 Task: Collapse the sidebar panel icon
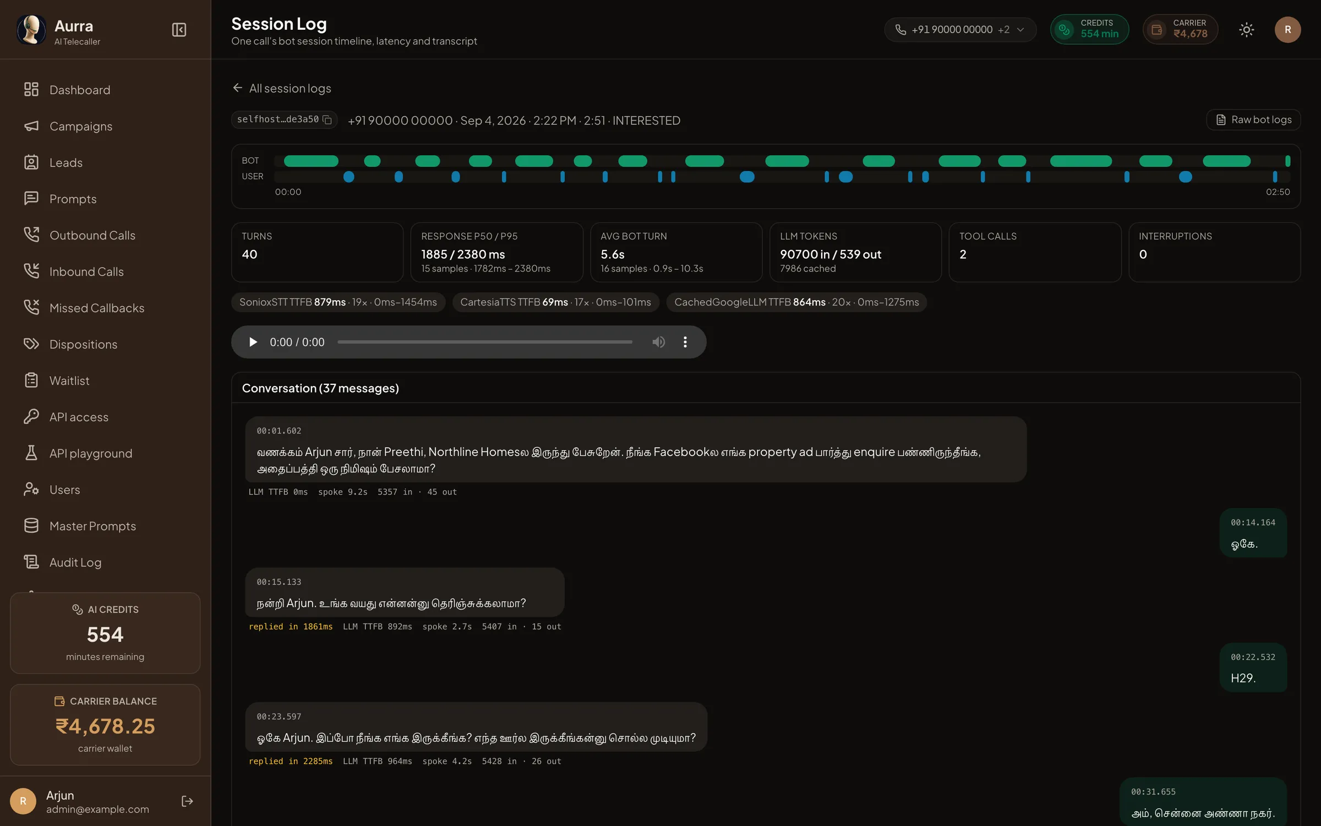click(x=179, y=30)
